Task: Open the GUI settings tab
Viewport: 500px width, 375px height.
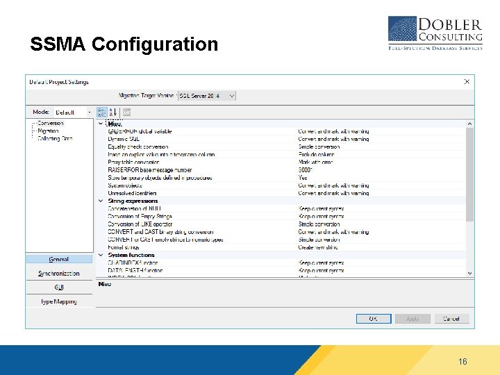Action: click(59, 287)
